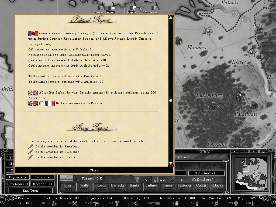Select the Culture development option
Screen dimensions: 276x207
coord(151,187)
